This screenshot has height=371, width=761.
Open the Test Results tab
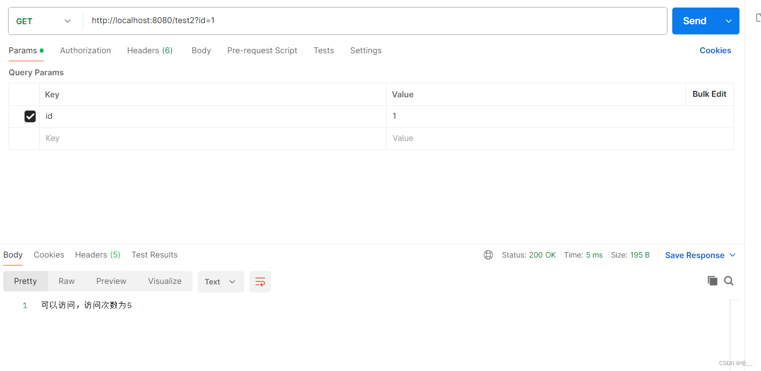[x=154, y=254]
